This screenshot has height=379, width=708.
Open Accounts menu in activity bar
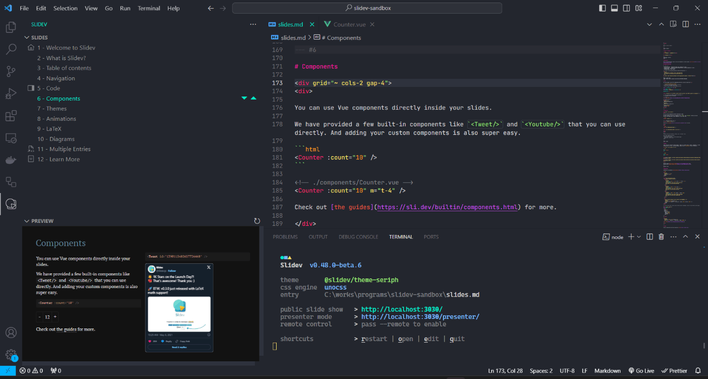(11, 333)
